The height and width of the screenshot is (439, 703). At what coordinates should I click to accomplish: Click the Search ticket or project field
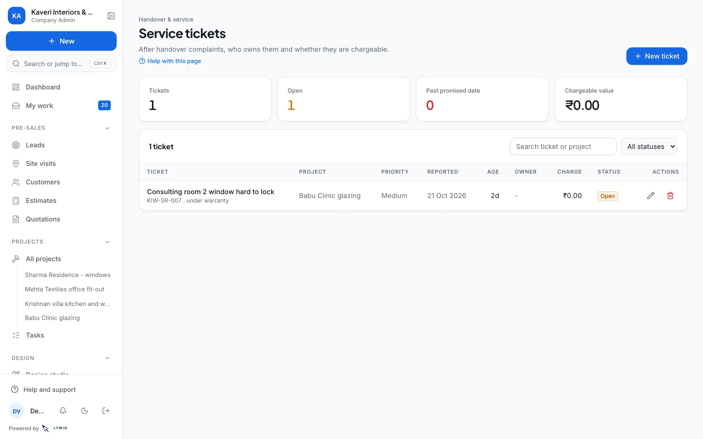[x=563, y=147]
